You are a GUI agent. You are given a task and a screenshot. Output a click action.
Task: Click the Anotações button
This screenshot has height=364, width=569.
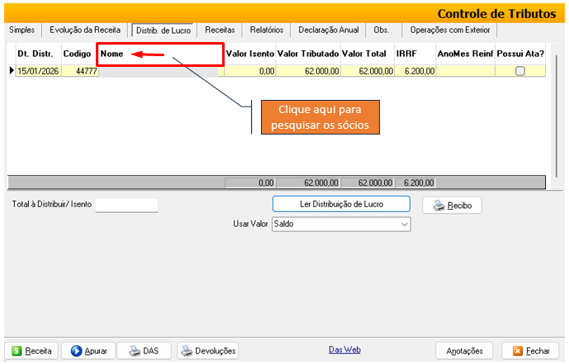click(x=464, y=351)
